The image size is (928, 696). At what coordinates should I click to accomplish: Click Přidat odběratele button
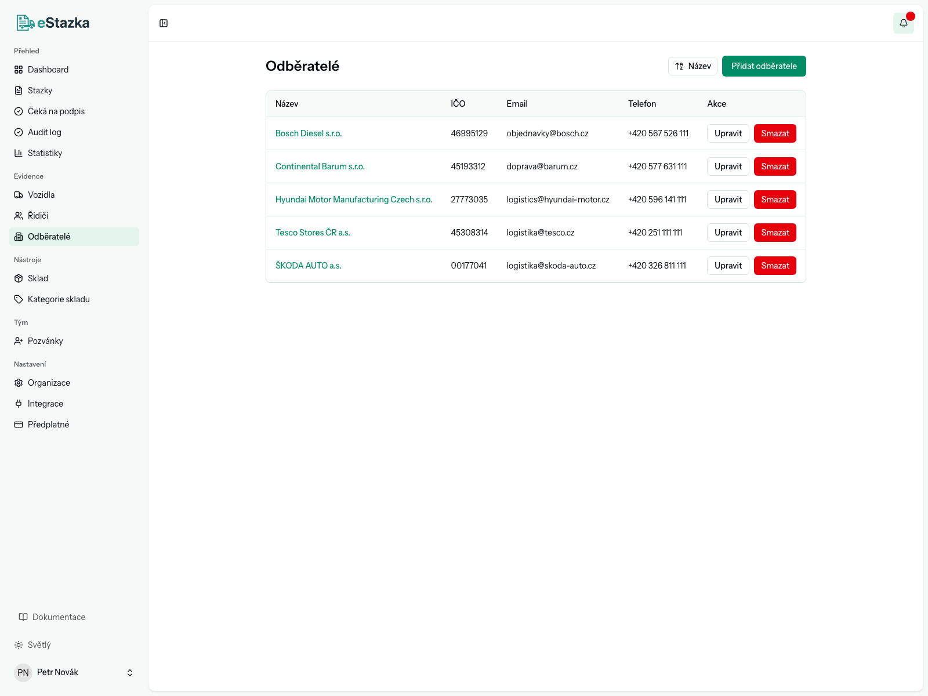pyautogui.click(x=764, y=66)
